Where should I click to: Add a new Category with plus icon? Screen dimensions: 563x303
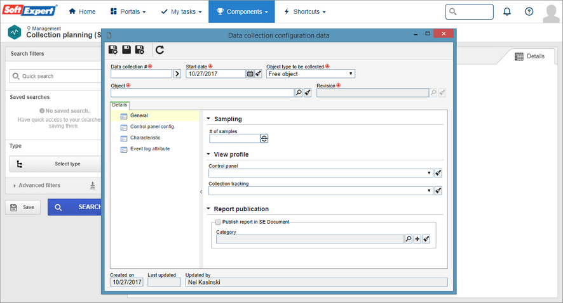pos(417,239)
